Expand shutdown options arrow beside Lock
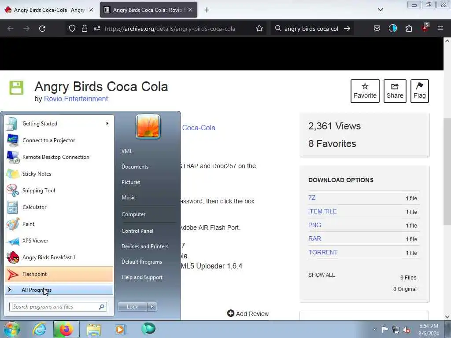Screen dimensions: 451x338 [x=152, y=307]
